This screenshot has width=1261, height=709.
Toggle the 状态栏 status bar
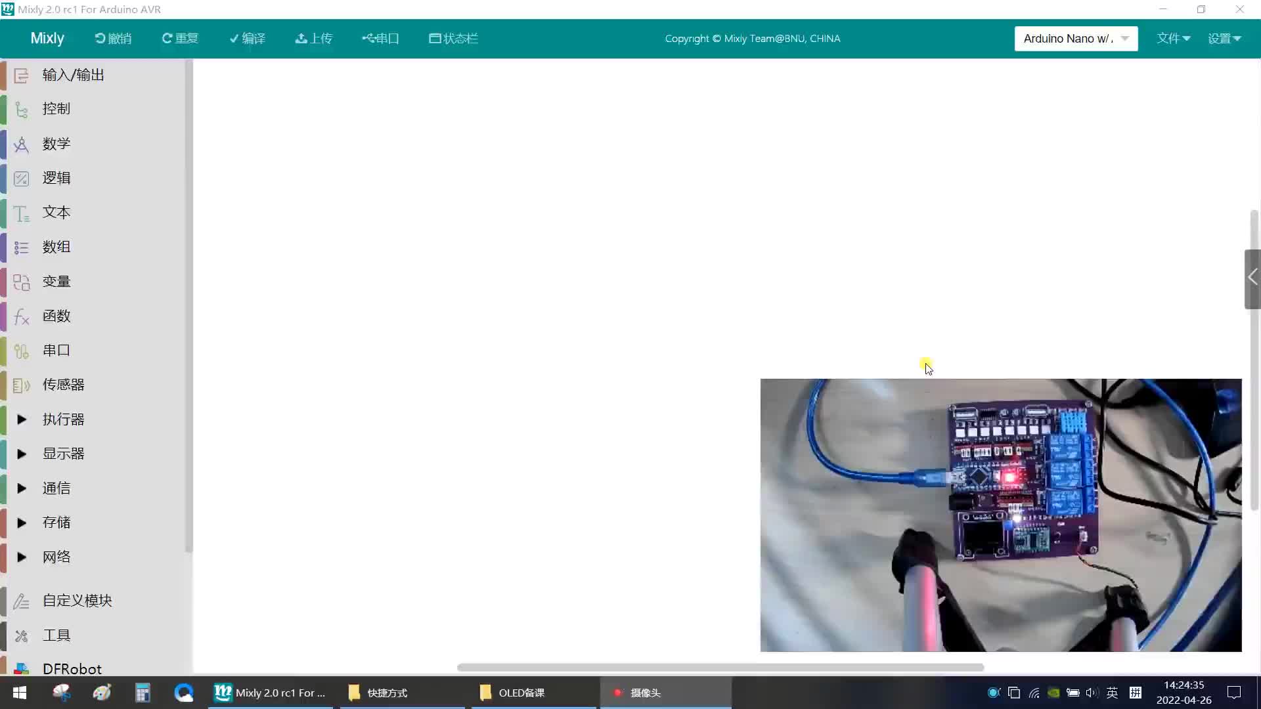(454, 39)
